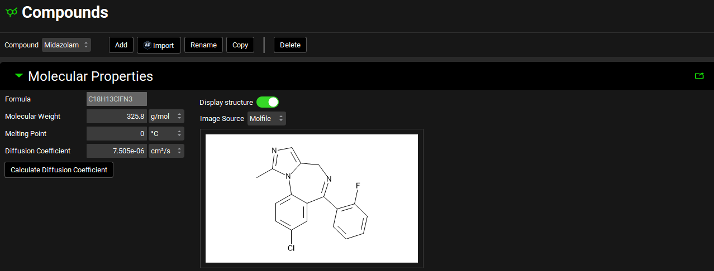Click the Molecular Weight value field

(116, 117)
